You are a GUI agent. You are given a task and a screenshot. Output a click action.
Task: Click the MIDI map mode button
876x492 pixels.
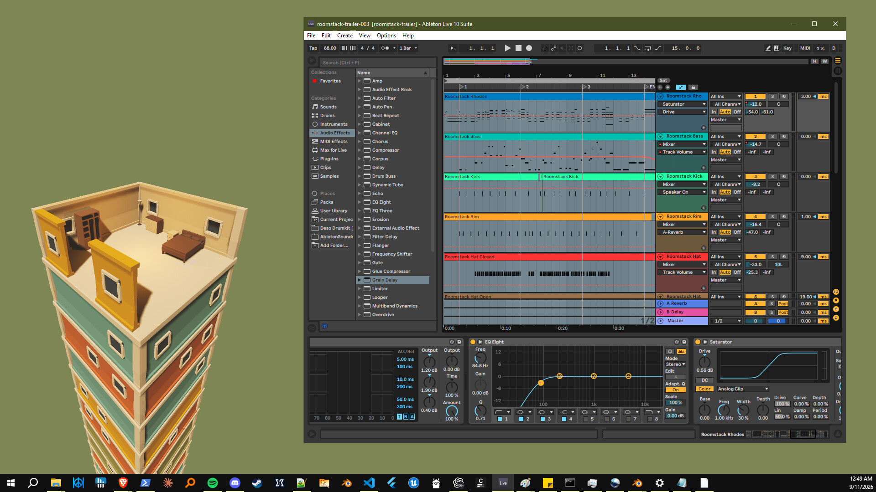[805, 48]
